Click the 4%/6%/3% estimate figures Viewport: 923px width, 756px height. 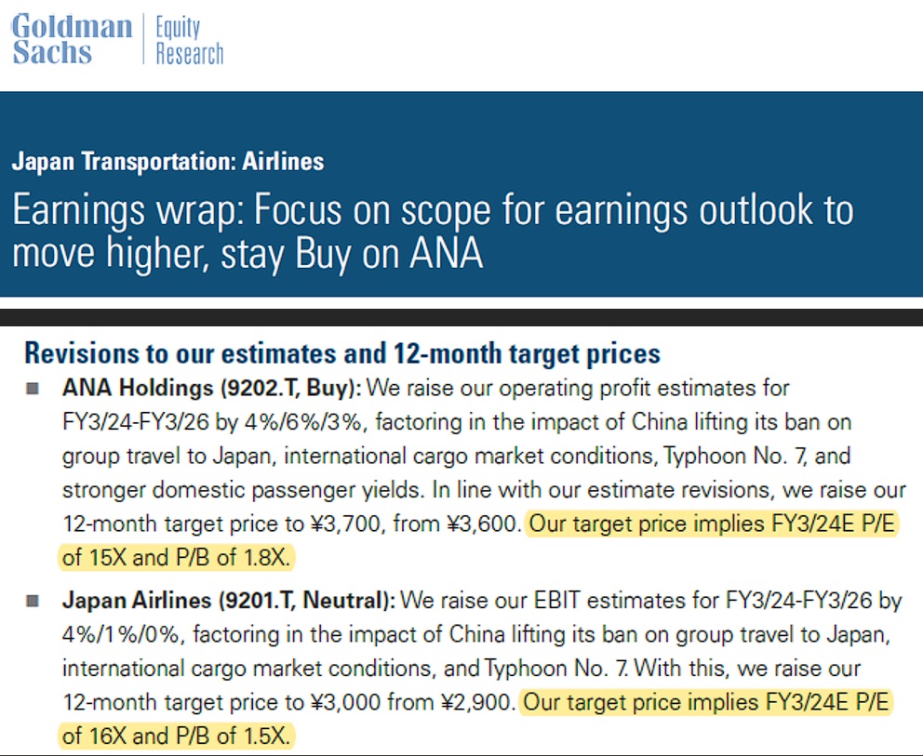point(302,422)
